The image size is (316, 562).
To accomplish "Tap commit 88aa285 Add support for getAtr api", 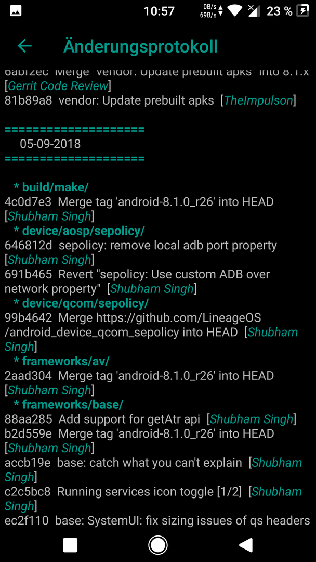I will tap(150, 419).
